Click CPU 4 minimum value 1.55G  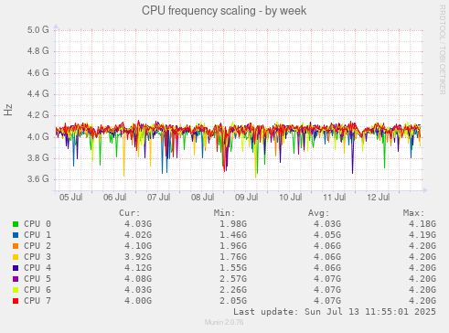[233, 268]
